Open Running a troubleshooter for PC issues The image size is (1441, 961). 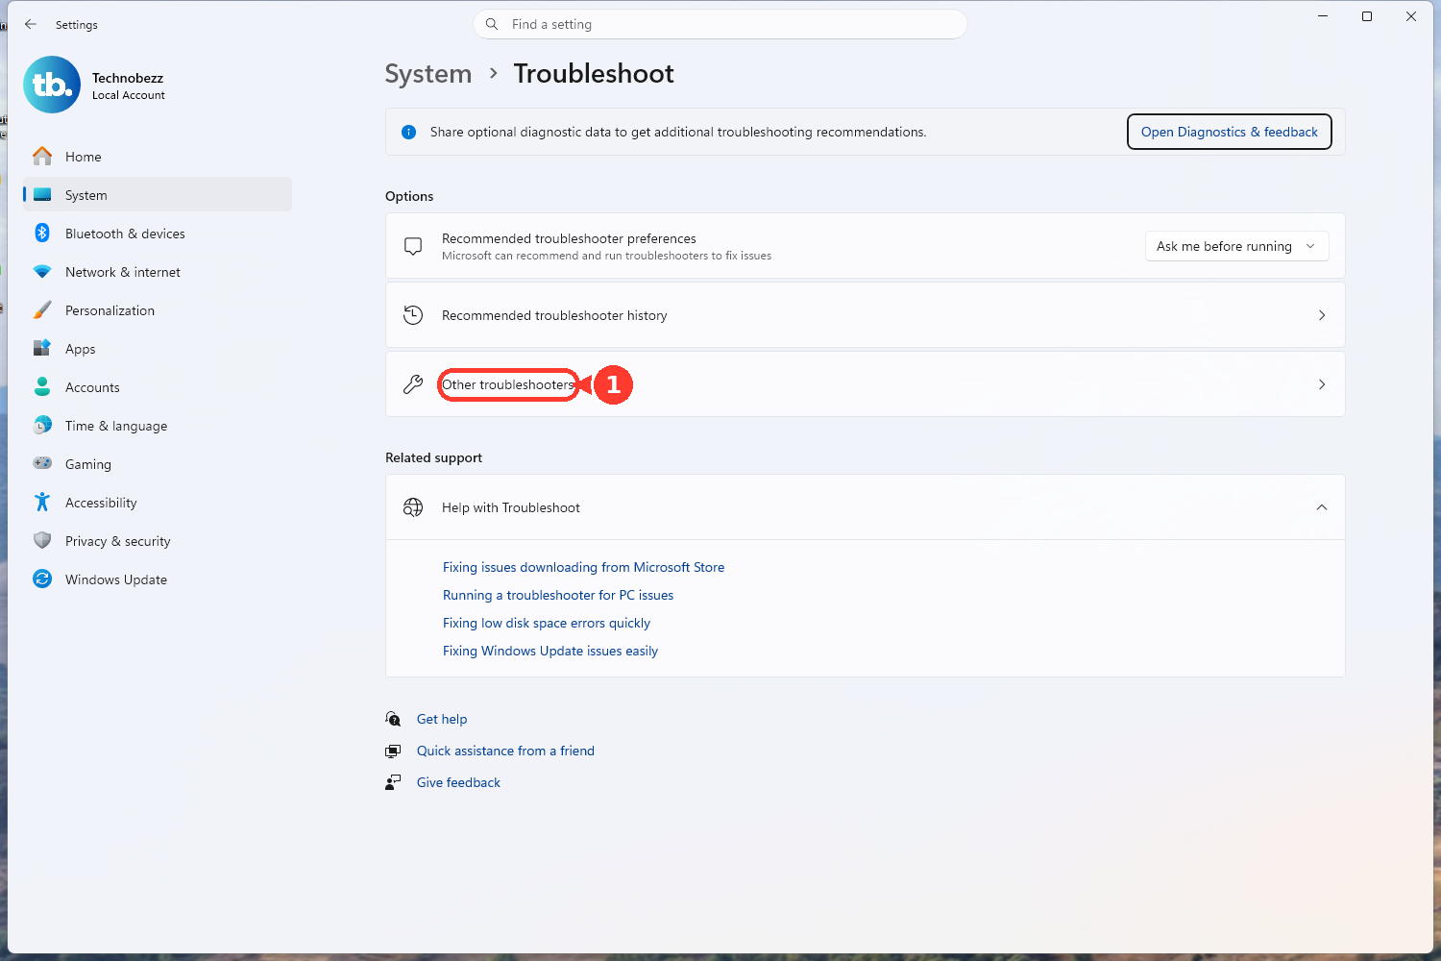pos(558,595)
